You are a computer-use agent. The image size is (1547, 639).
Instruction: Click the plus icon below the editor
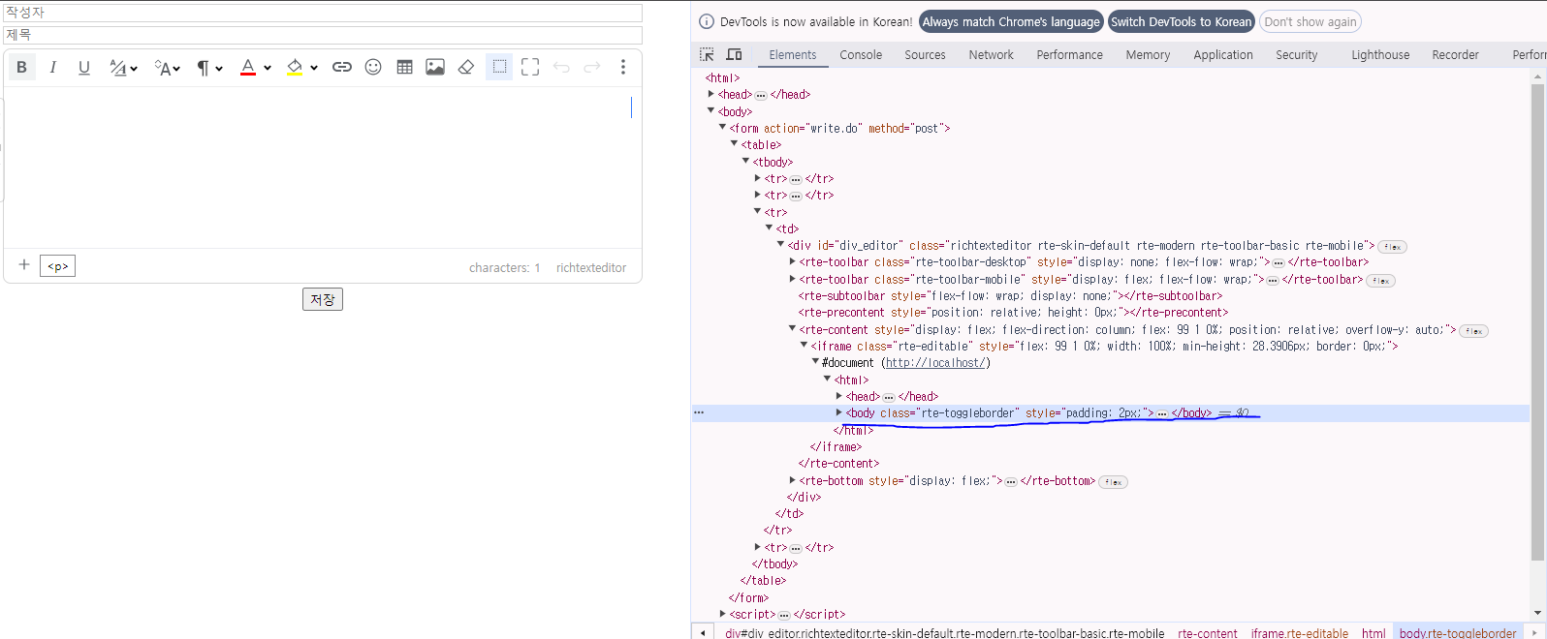(24, 265)
